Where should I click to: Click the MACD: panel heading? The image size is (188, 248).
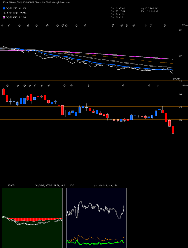(x=11, y=186)
